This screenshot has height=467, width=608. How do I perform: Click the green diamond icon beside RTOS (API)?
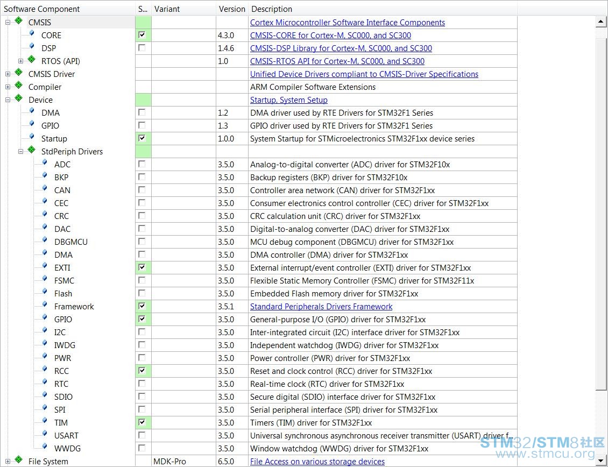(32, 59)
